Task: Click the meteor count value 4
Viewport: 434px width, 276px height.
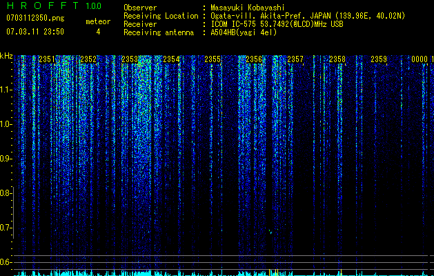Action: pyautogui.click(x=98, y=32)
